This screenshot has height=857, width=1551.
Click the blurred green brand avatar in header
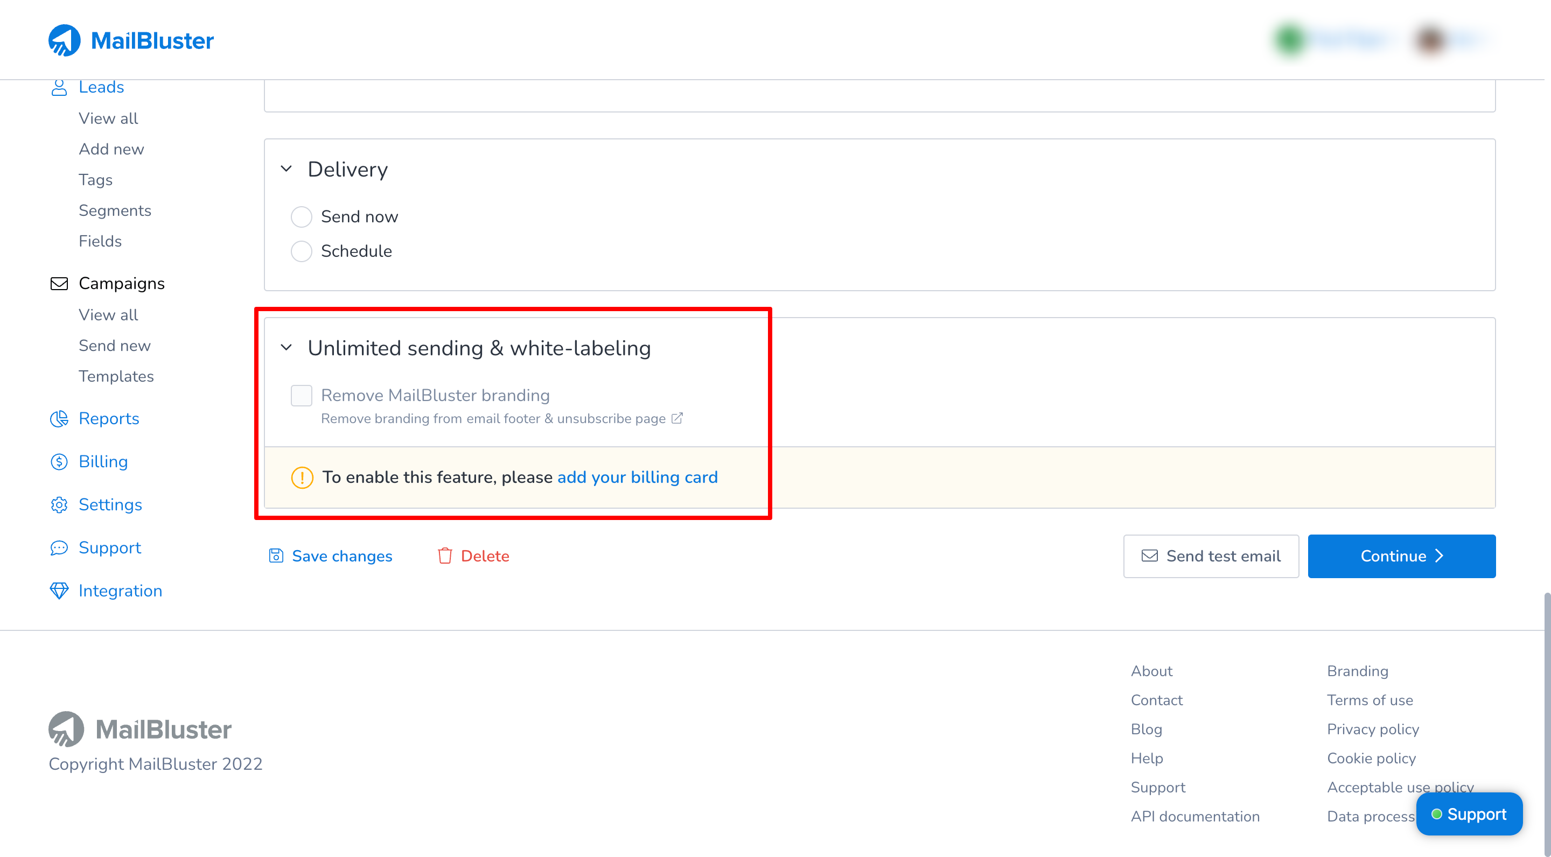[x=1290, y=40]
